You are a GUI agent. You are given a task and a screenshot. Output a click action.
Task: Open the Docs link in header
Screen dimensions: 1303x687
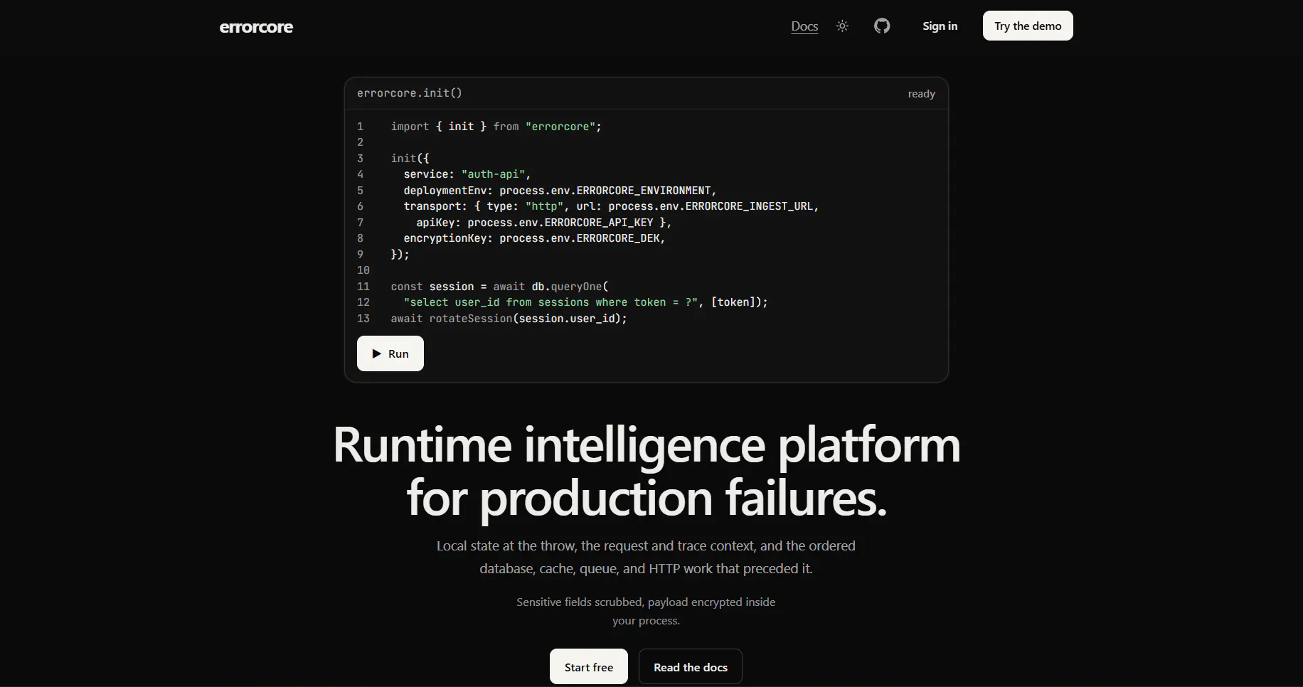[804, 26]
